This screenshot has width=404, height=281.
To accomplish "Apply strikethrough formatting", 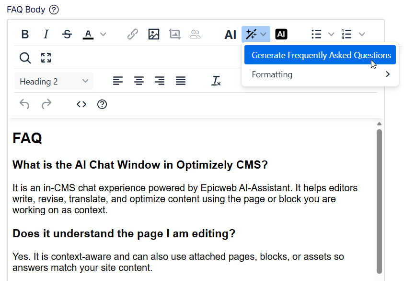I will coord(67,34).
